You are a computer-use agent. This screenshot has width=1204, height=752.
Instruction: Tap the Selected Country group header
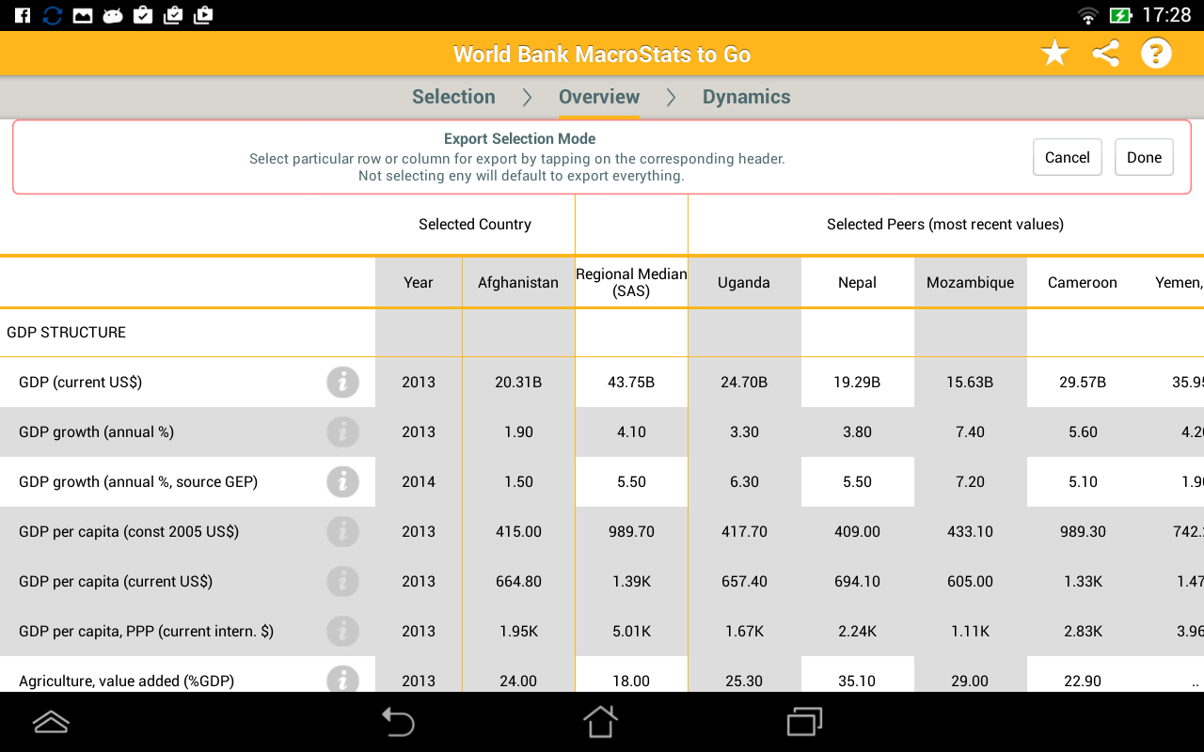(x=475, y=224)
